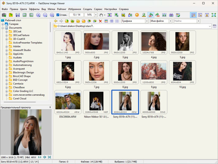The width and height of the screenshot is (218, 164).
Task: Click the blue floppy disk Save icon
Action: point(18,15)
